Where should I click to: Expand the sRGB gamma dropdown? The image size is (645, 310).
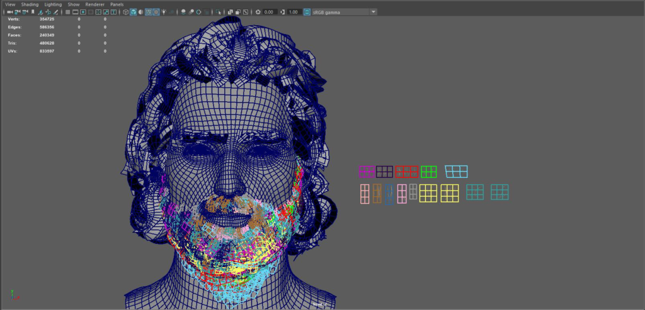[x=373, y=12]
